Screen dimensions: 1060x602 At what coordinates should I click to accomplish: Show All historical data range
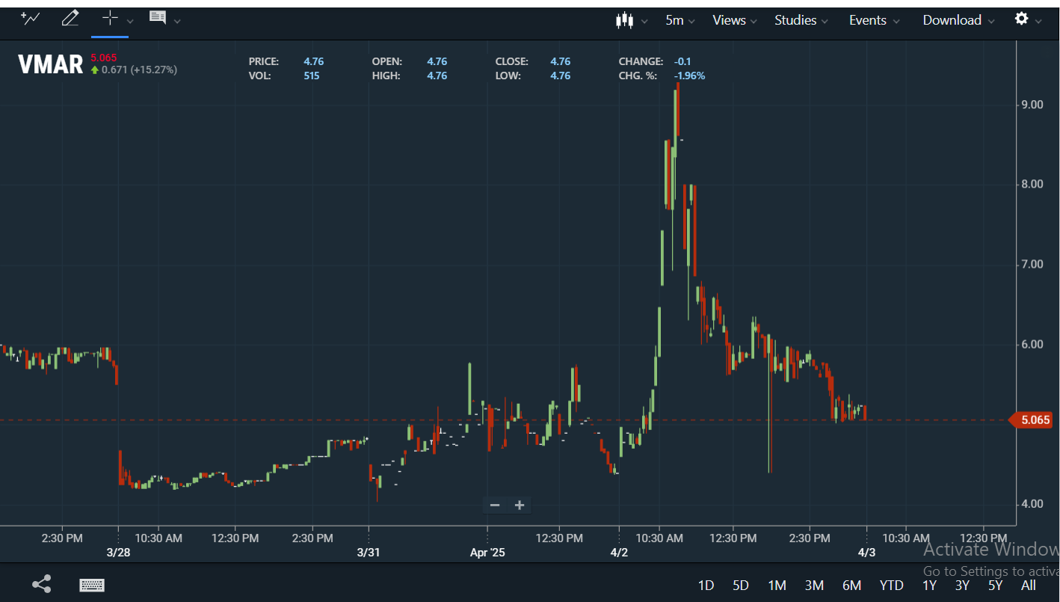[x=1029, y=586]
